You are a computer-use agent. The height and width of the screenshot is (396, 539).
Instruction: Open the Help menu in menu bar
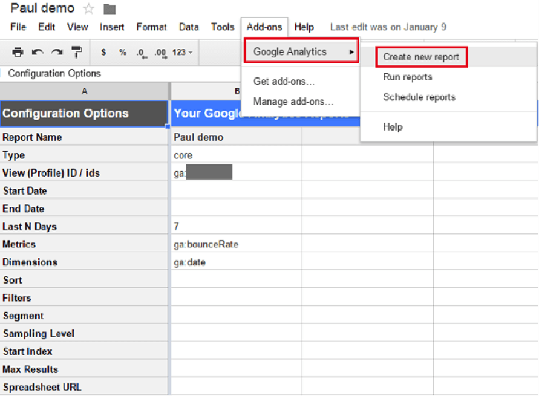(304, 27)
